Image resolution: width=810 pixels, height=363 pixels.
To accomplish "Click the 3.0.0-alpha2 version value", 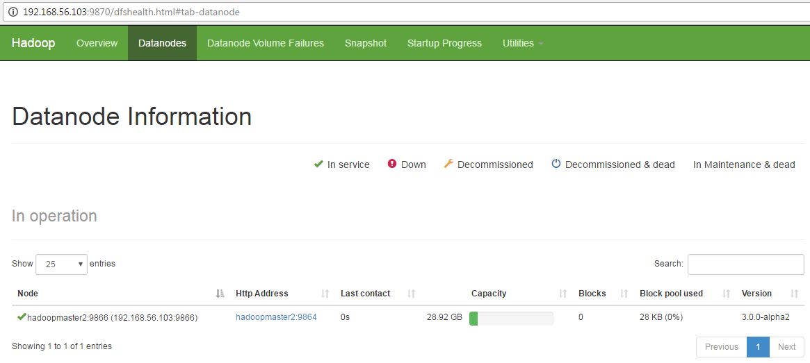I will pos(766,317).
